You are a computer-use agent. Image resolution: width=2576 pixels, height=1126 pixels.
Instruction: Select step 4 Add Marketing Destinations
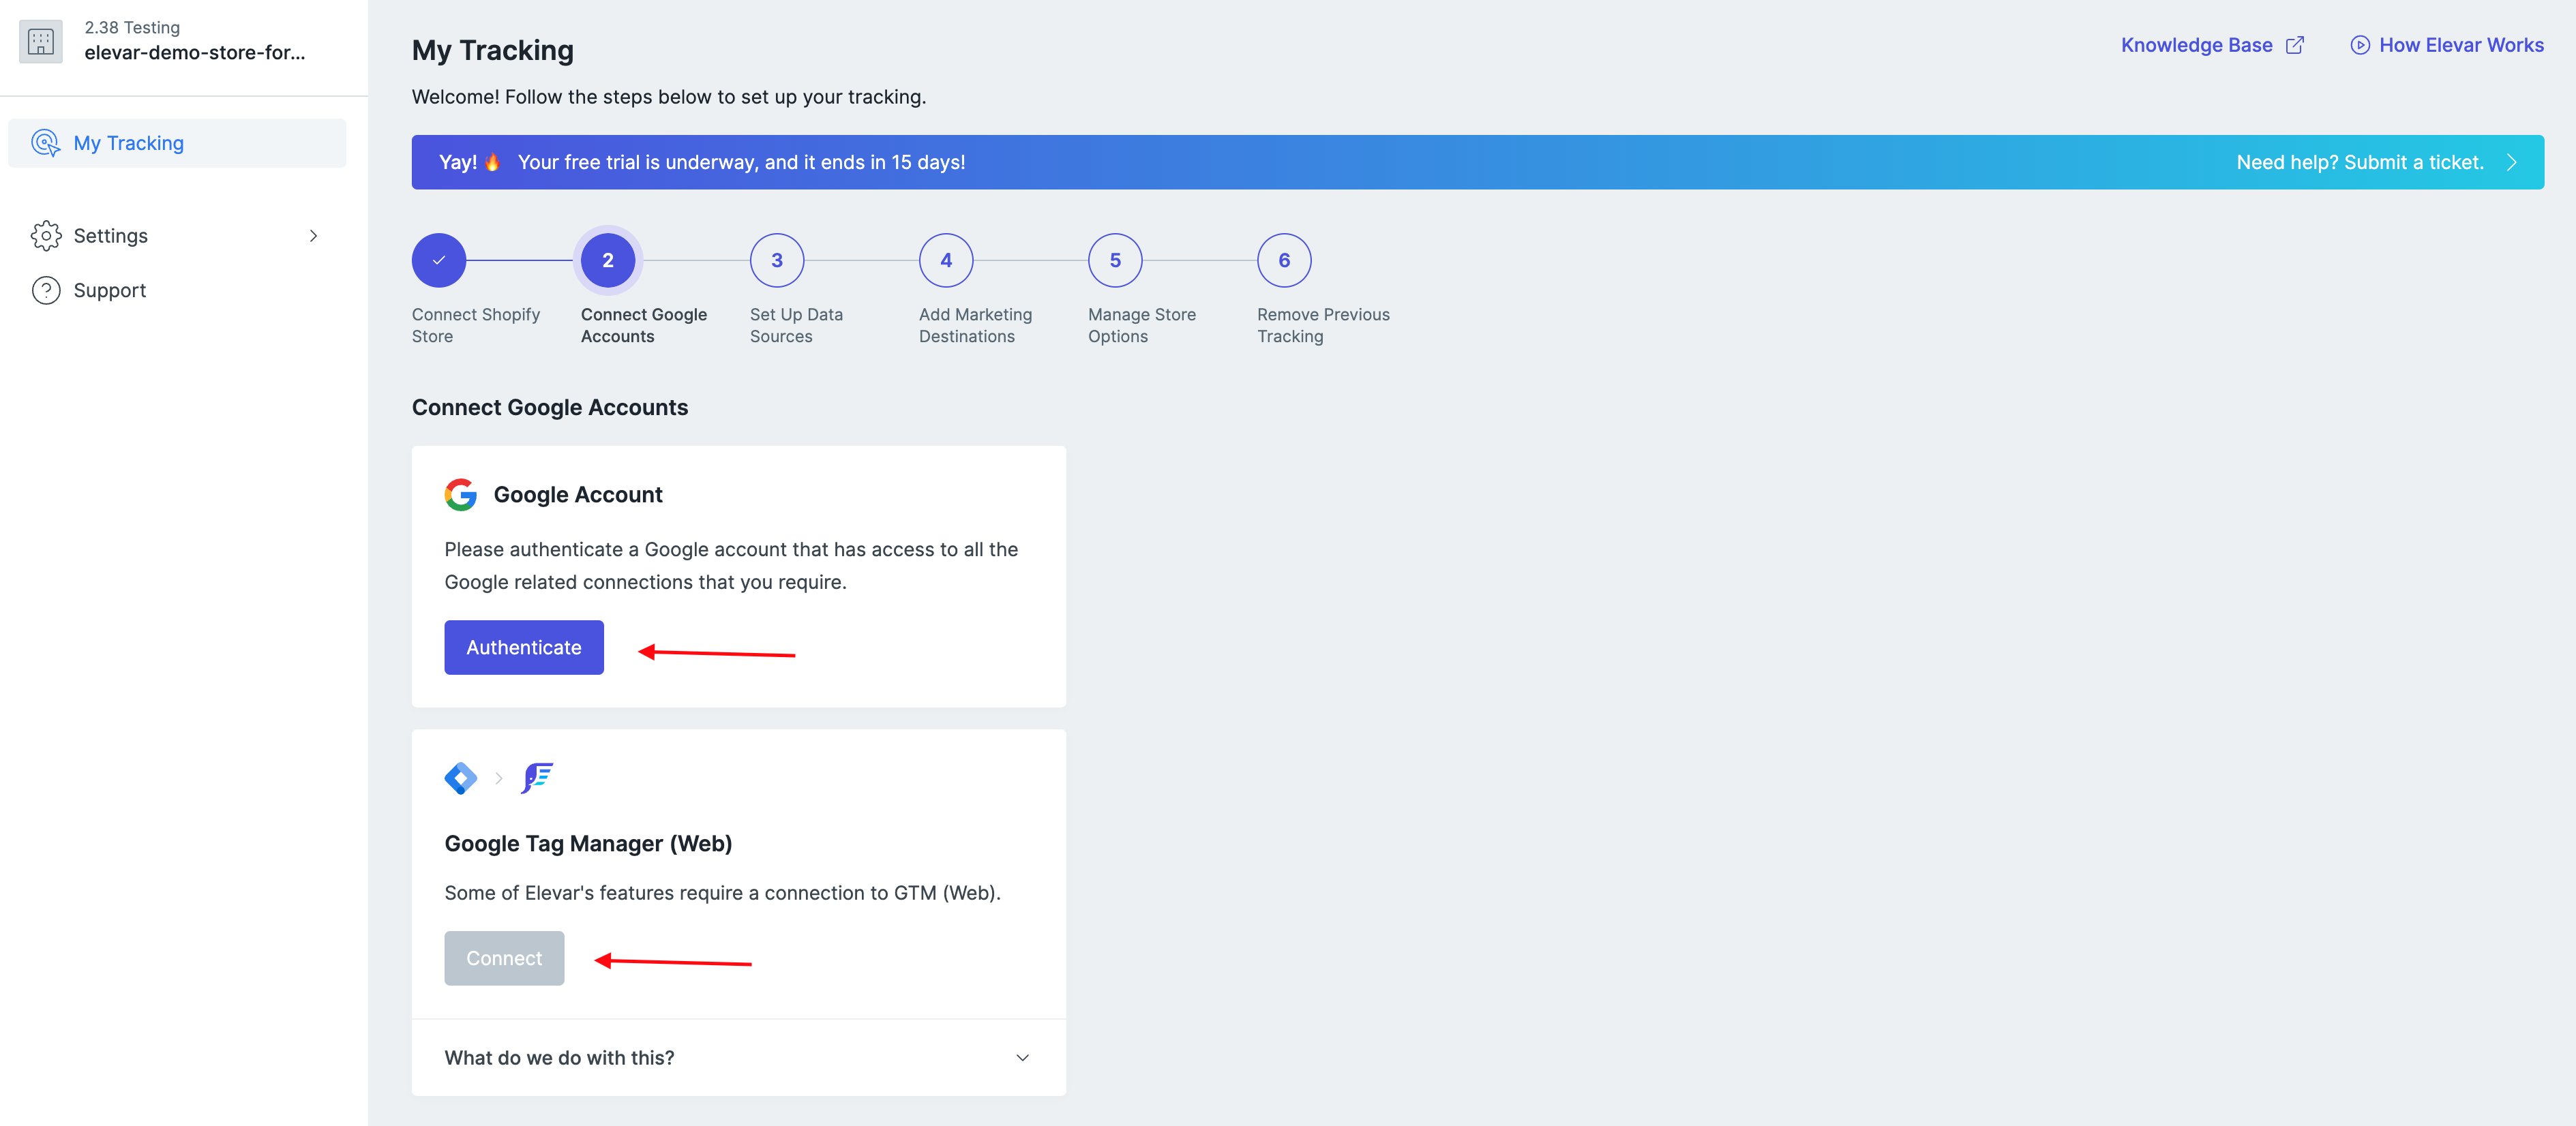(946, 260)
